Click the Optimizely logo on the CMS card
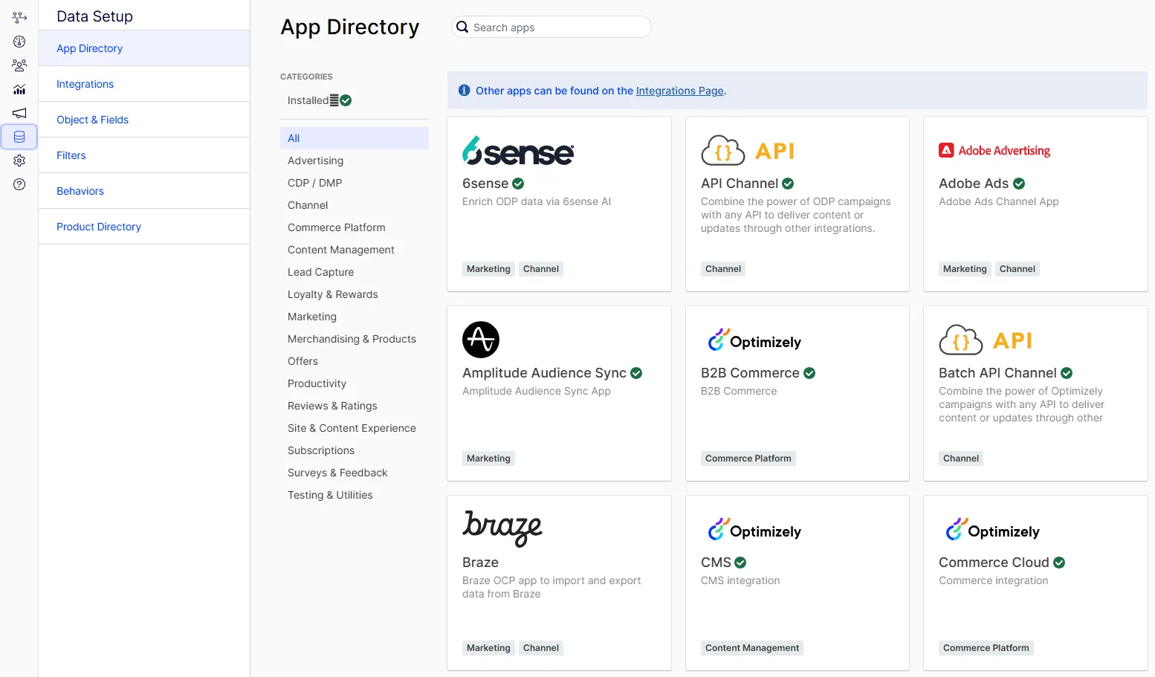This screenshot has width=1155, height=677. click(754, 530)
